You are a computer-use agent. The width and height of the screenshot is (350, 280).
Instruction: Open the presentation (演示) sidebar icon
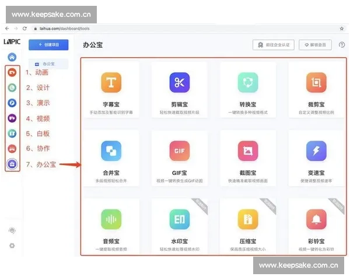coord(12,103)
